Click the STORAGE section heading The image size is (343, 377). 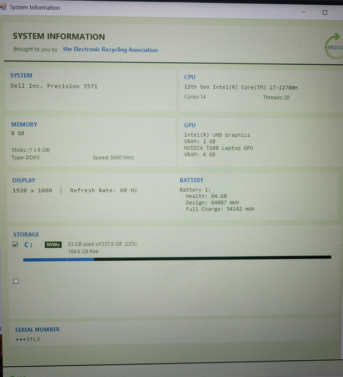(x=26, y=234)
